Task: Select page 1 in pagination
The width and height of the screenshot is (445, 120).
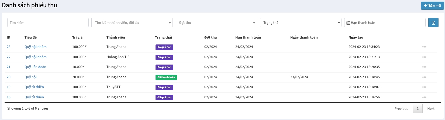Action: click(418, 108)
